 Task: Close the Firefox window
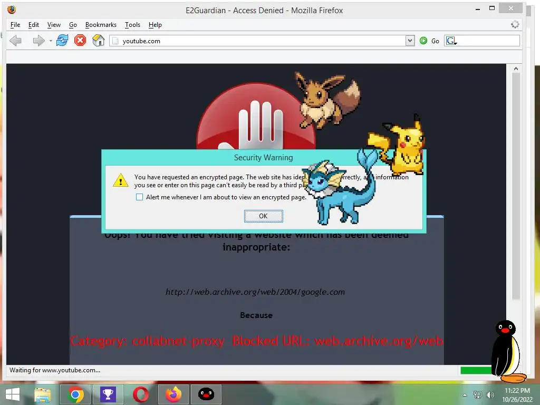(511, 8)
